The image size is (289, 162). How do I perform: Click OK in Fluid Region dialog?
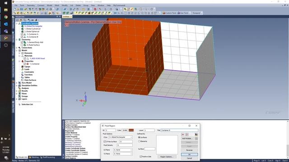[x=190, y=154]
